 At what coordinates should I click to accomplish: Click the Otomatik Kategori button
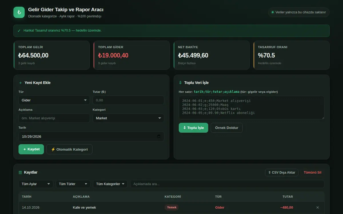click(69, 149)
